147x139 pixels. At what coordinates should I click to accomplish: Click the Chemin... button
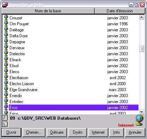click(x=34, y=132)
